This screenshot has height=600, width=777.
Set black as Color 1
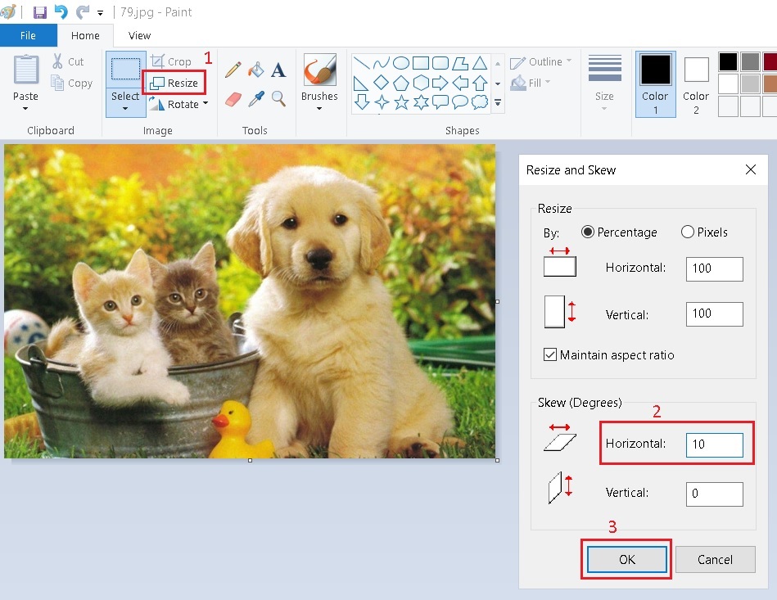728,61
